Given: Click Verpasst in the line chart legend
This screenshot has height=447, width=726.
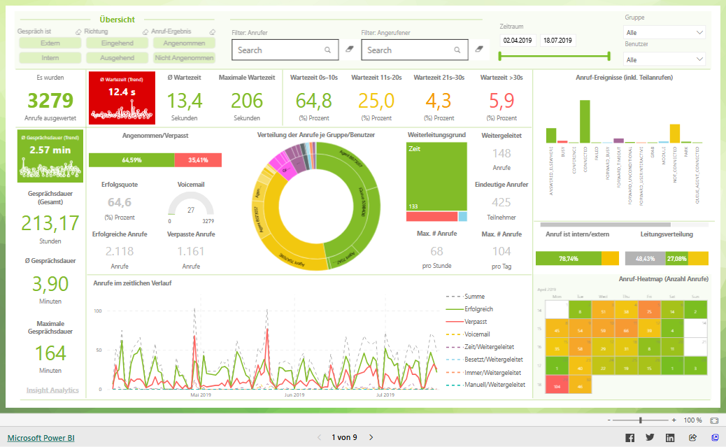Looking at the screenshot, I should (x=467, y=322).
